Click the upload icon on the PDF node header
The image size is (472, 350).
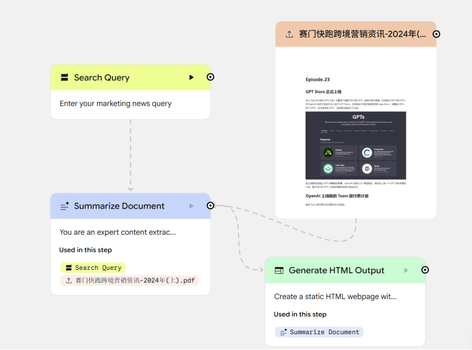point(289,34)
